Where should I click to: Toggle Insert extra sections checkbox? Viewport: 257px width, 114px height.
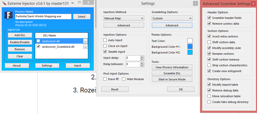pyautogui.click(x=209, y=36)
